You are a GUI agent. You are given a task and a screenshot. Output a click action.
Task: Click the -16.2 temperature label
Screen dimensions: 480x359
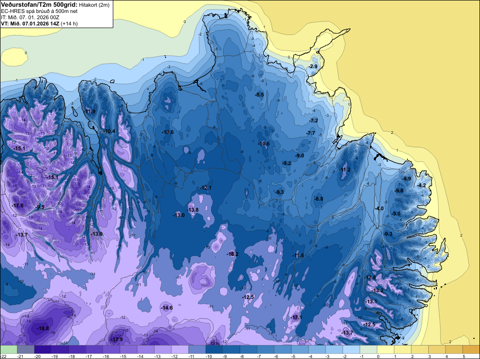click(232, 254)
